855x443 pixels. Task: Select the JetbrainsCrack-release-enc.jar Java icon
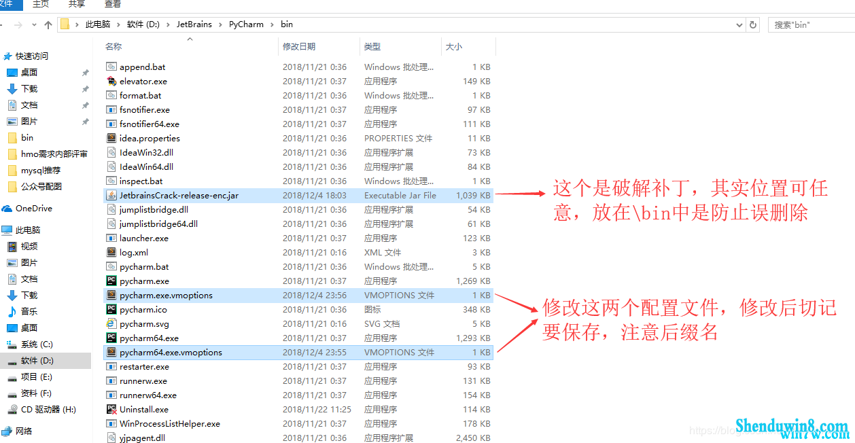pos(111,195)
